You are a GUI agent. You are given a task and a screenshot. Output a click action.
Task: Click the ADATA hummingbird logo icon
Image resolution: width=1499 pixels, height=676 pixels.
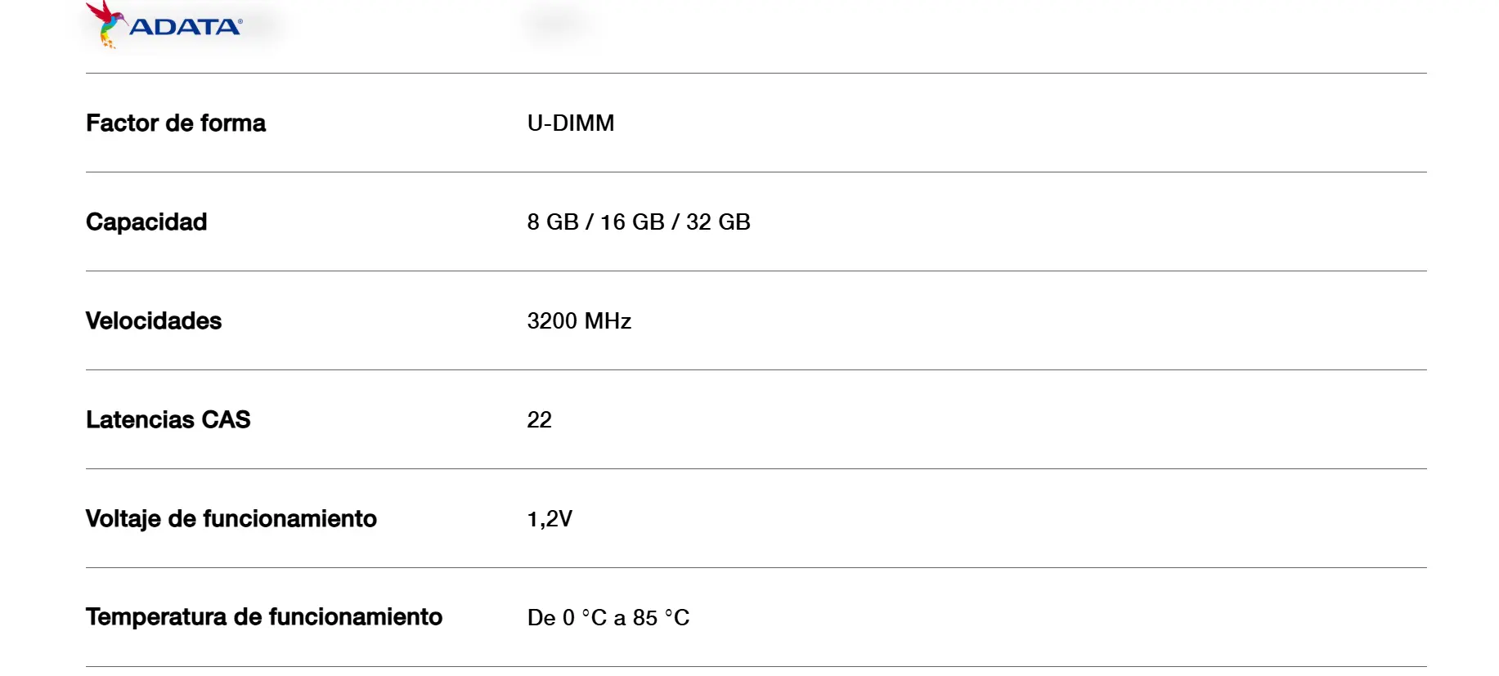105,25
